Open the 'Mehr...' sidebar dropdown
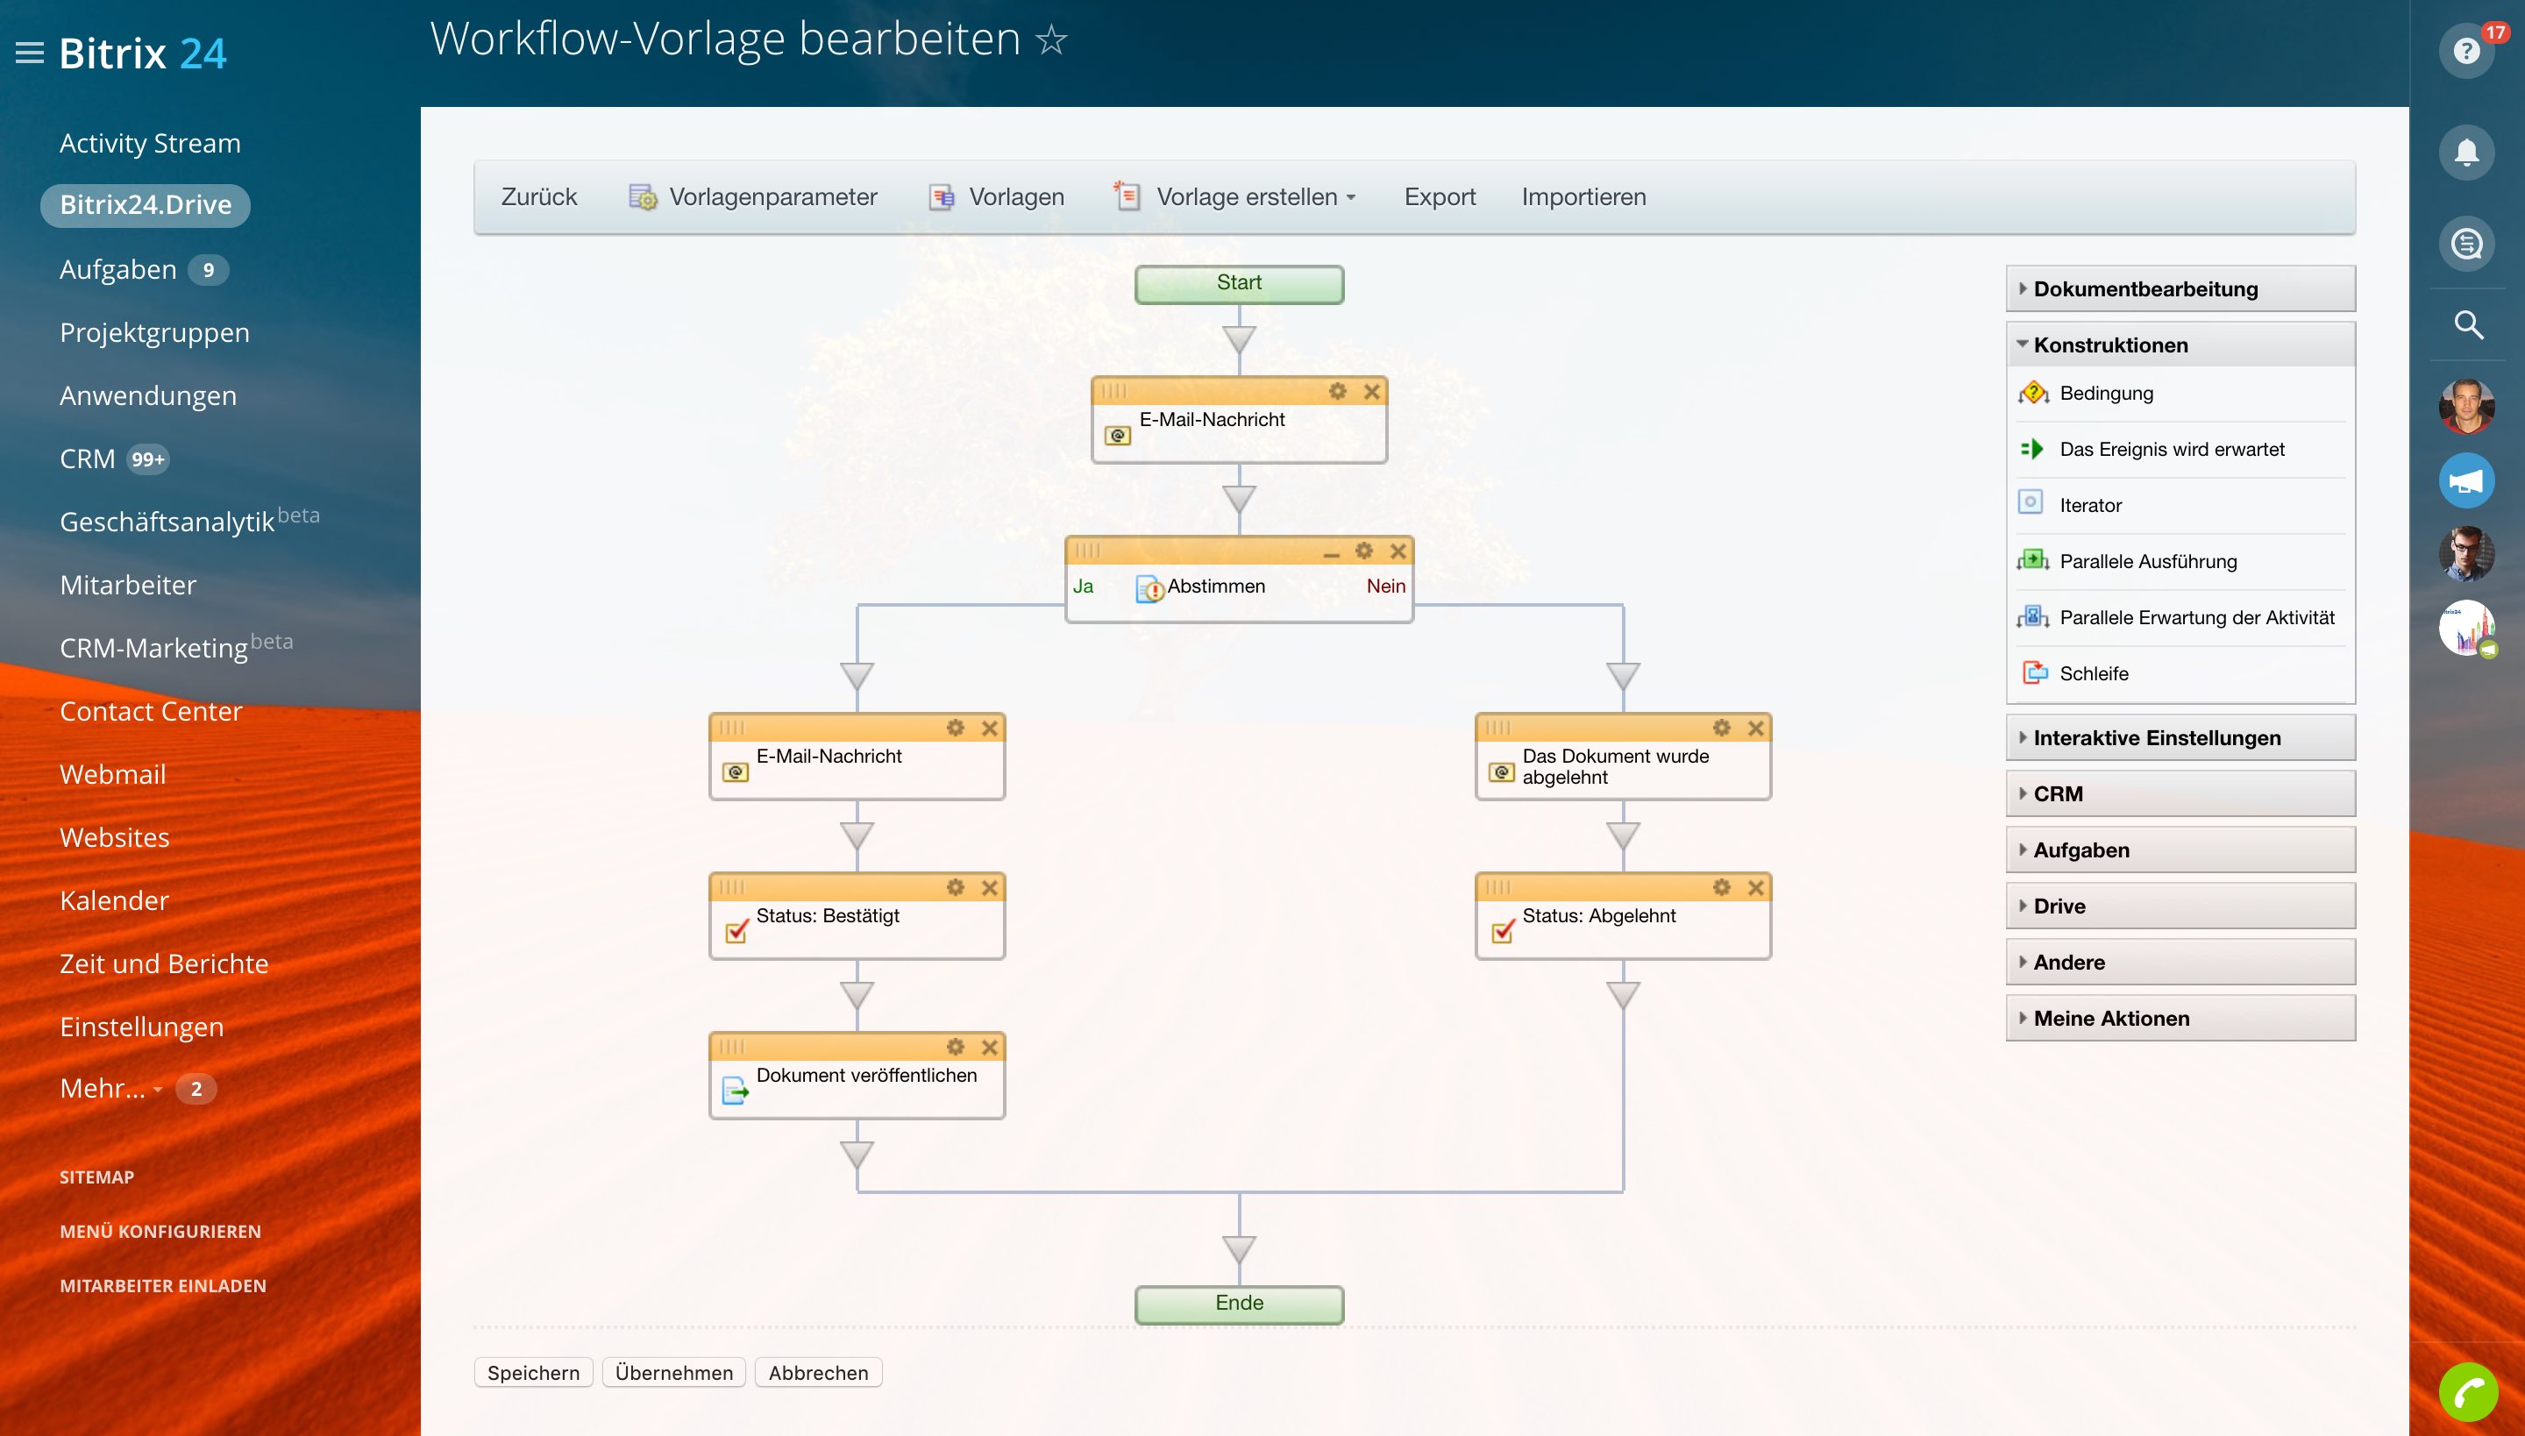This screenshot has height=1436, width=2525. tap(110, 1088)
